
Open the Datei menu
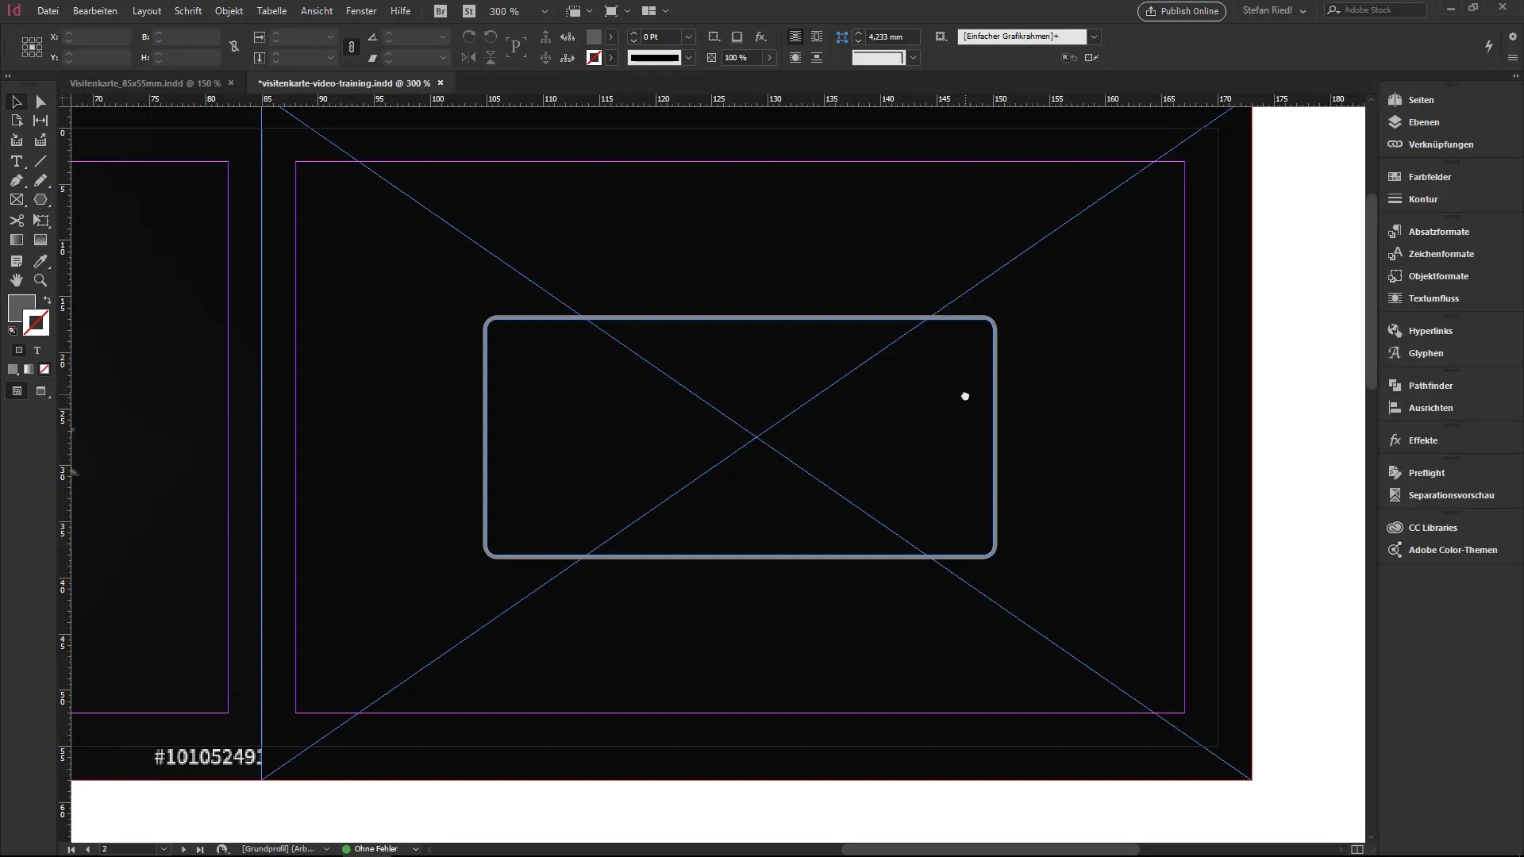tap(48, 11)
